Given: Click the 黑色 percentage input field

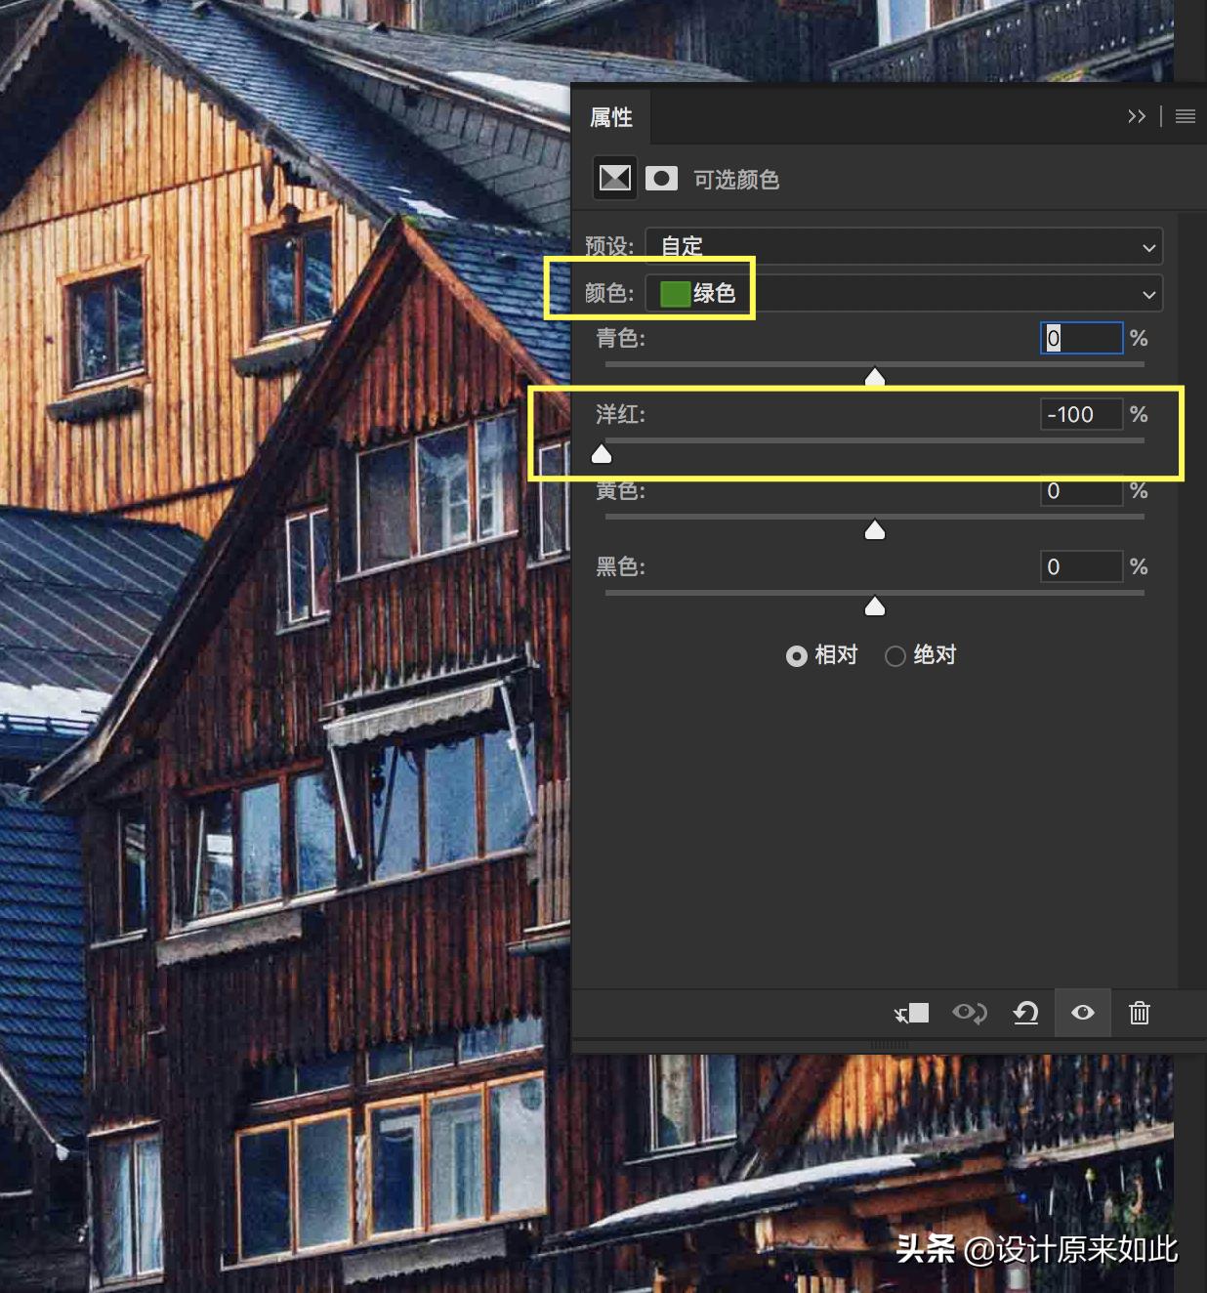Looking at the screenshot, I should (x=1081, y=566).
